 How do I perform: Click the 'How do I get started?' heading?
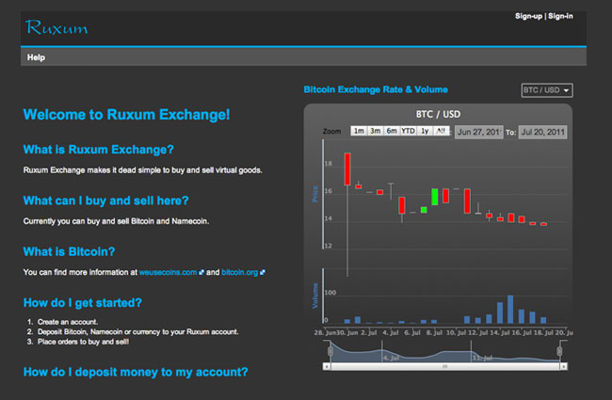[82, 303]
